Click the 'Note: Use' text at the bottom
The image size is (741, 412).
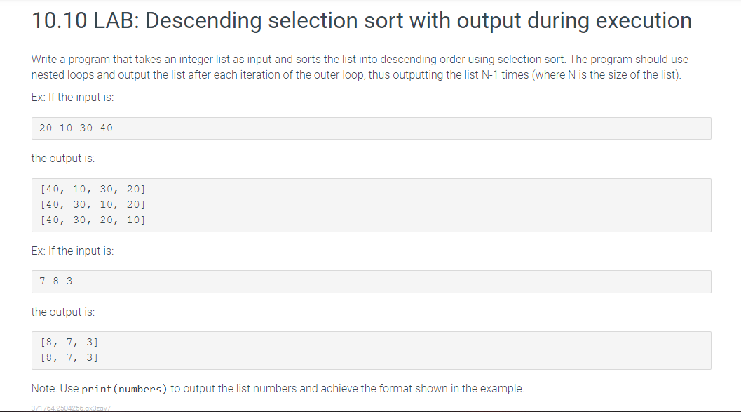point(55,389)
